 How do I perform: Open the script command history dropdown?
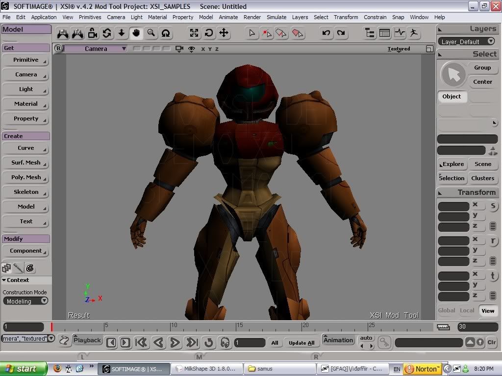click(x=51, y=338)
